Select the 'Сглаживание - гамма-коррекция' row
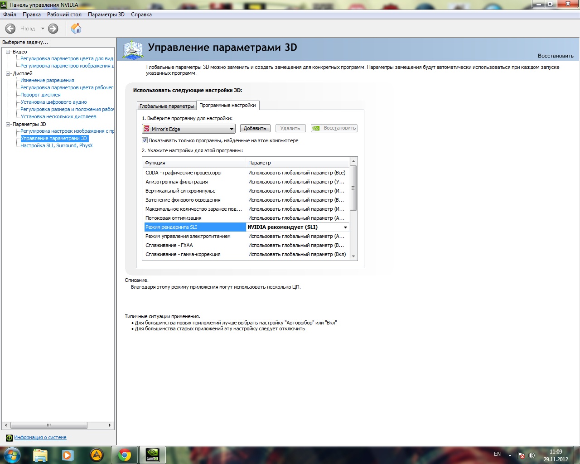This screenshot has height=464, width=580. [x=246, y=254]
